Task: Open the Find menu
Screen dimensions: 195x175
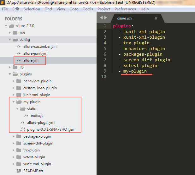Action: (x=48, y=9)
